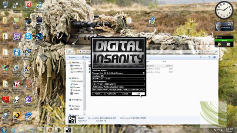Viewport: 237px width, 133px height.
Task: Open Internet Explorer from taskbar
Action: click(13, 130)
